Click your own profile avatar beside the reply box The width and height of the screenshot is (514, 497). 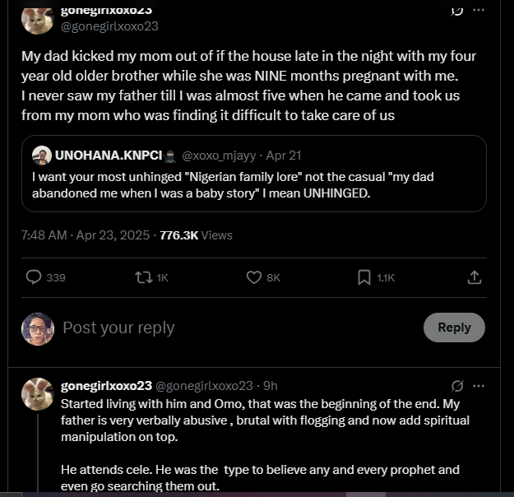click(x=38, y=328)
